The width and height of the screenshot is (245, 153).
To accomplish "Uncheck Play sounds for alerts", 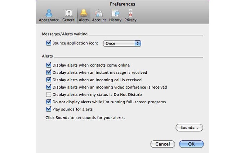I will point(49,109).
